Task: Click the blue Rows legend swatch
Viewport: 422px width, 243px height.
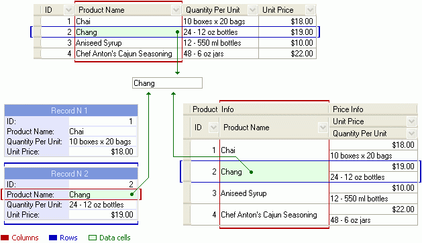Action: click(53, 238)
